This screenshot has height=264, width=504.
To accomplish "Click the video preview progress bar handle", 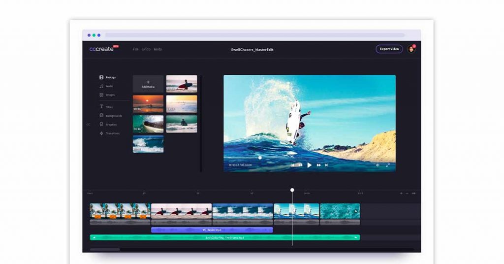I will point(260,158).
